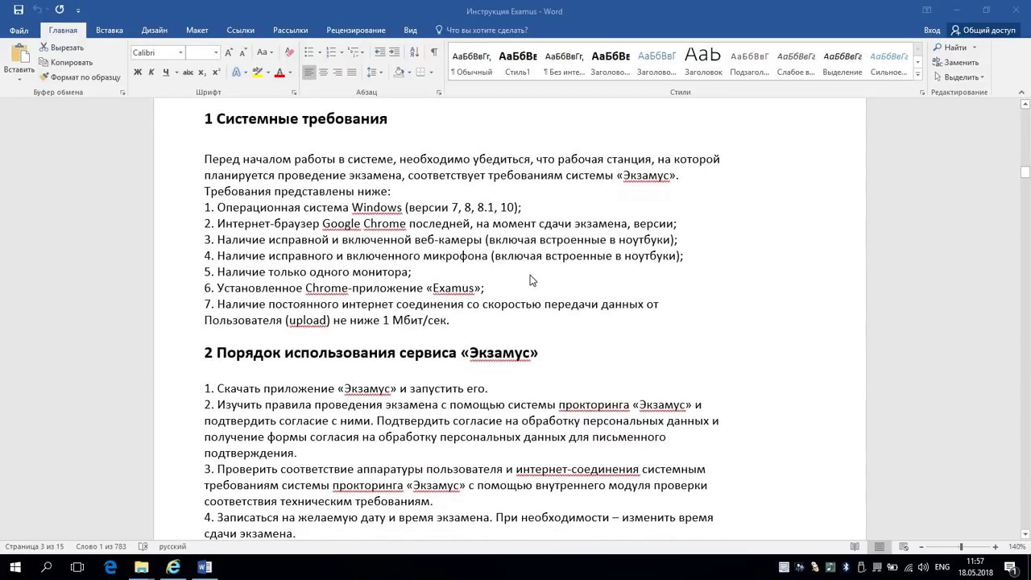Viewport: 1031px width, 580px height.
Task: Open File Explorer from the taskbar
Action: click(x=142, y=567)
